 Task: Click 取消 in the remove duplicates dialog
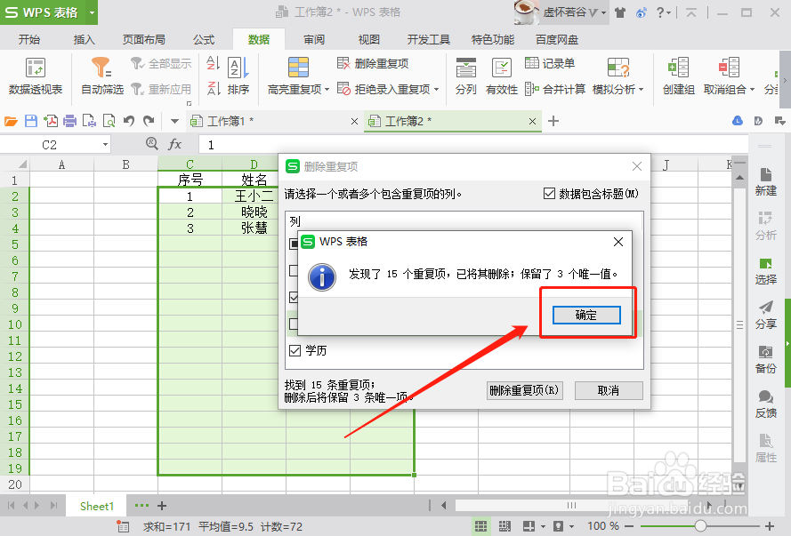coord(609,390)
